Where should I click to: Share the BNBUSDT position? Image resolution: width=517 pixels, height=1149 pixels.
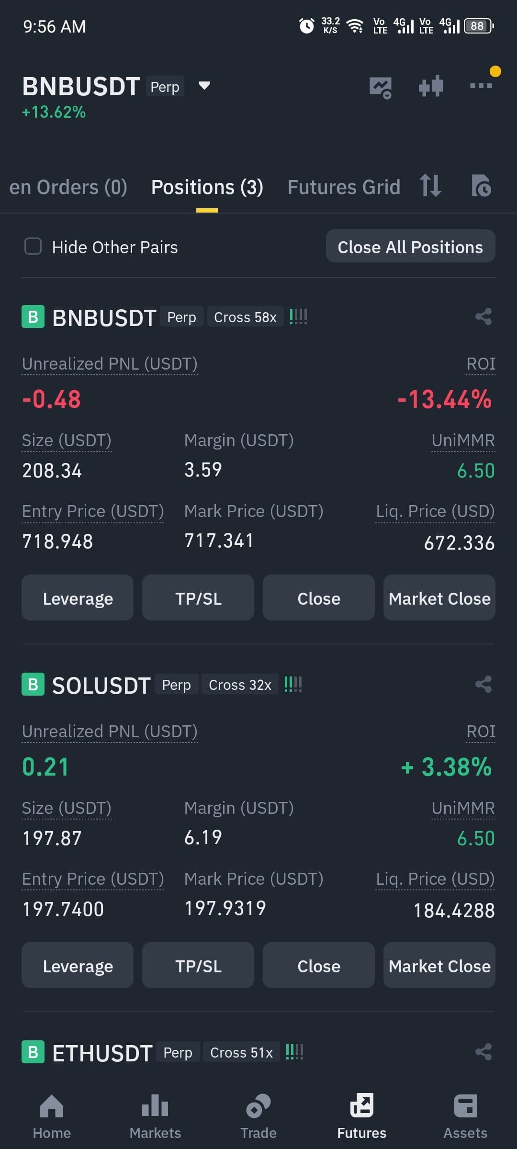tap(483, 316)
